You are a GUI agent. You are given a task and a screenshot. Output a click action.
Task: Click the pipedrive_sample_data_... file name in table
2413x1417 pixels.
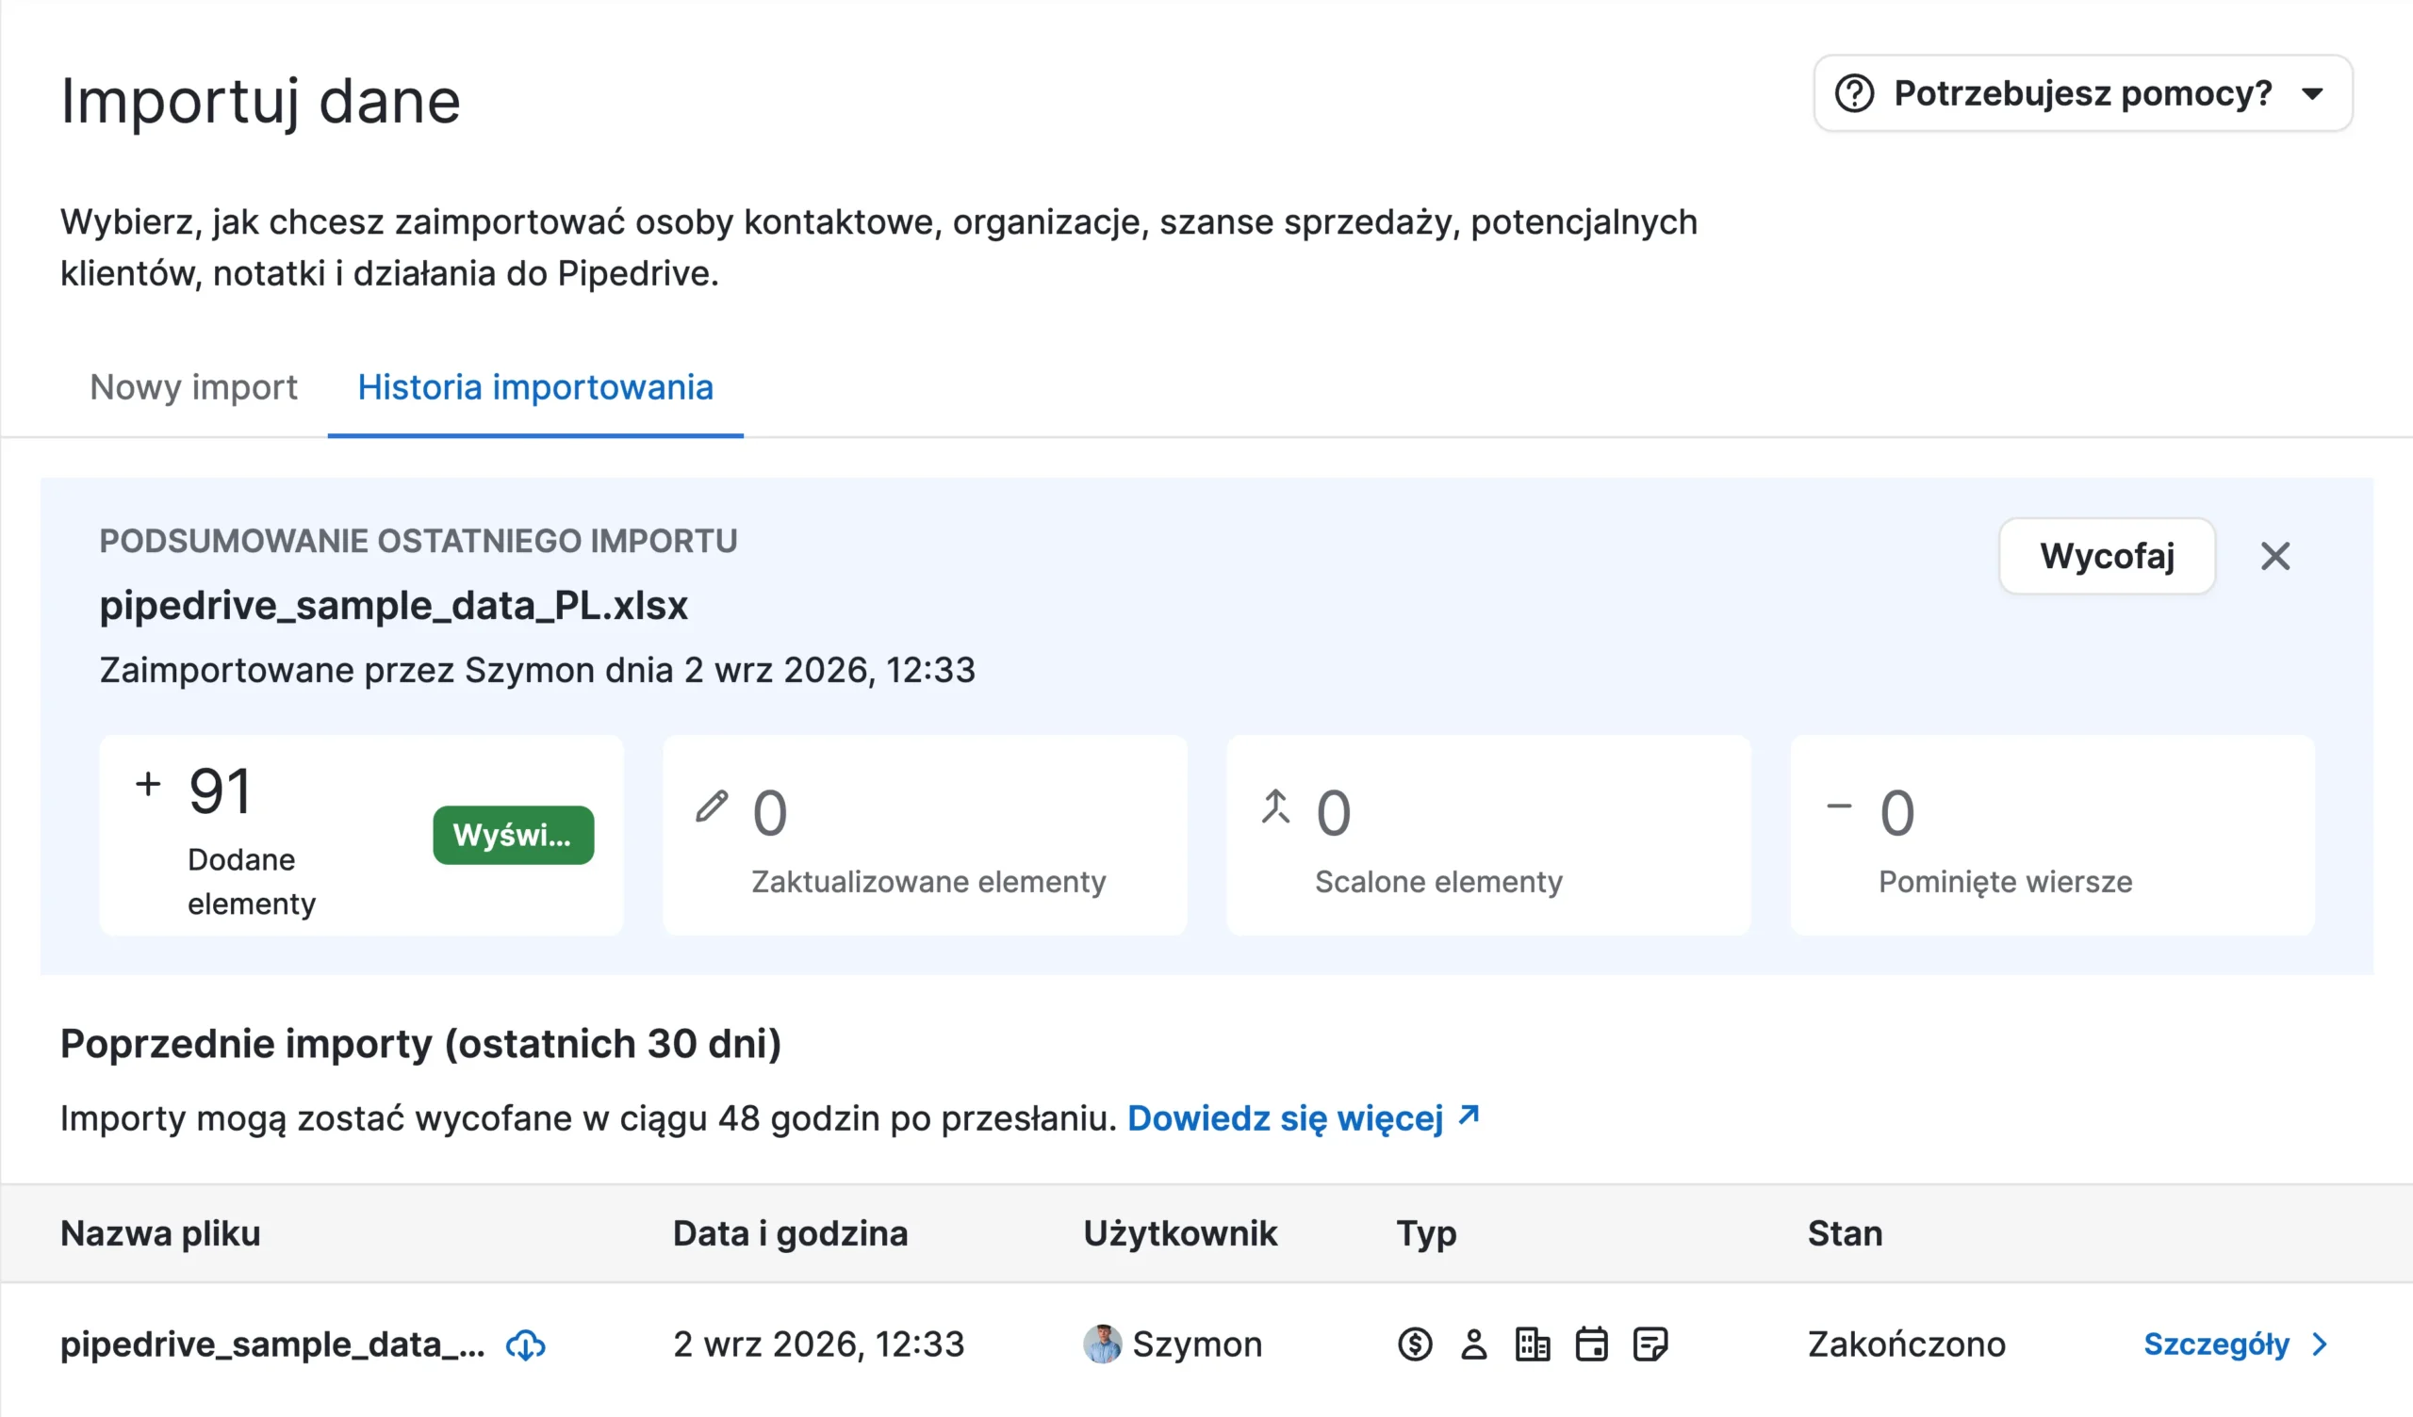point(272,1344)
